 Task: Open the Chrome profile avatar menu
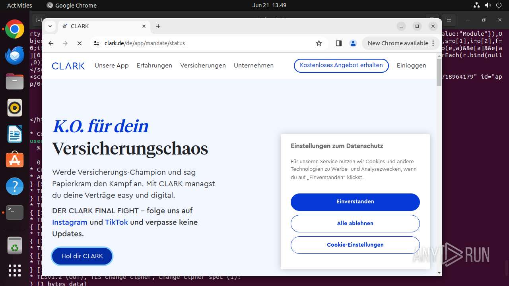pyautogui.click(x=353, y=43)
